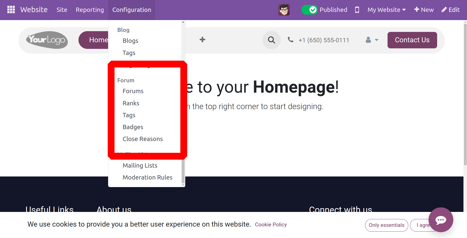The width and height of the screenshot is (467, 238).
Task: Open the Cookie Policy link
Action: [271, 225]
